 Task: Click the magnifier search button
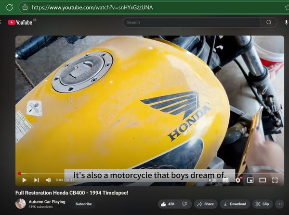pos(269,23)
